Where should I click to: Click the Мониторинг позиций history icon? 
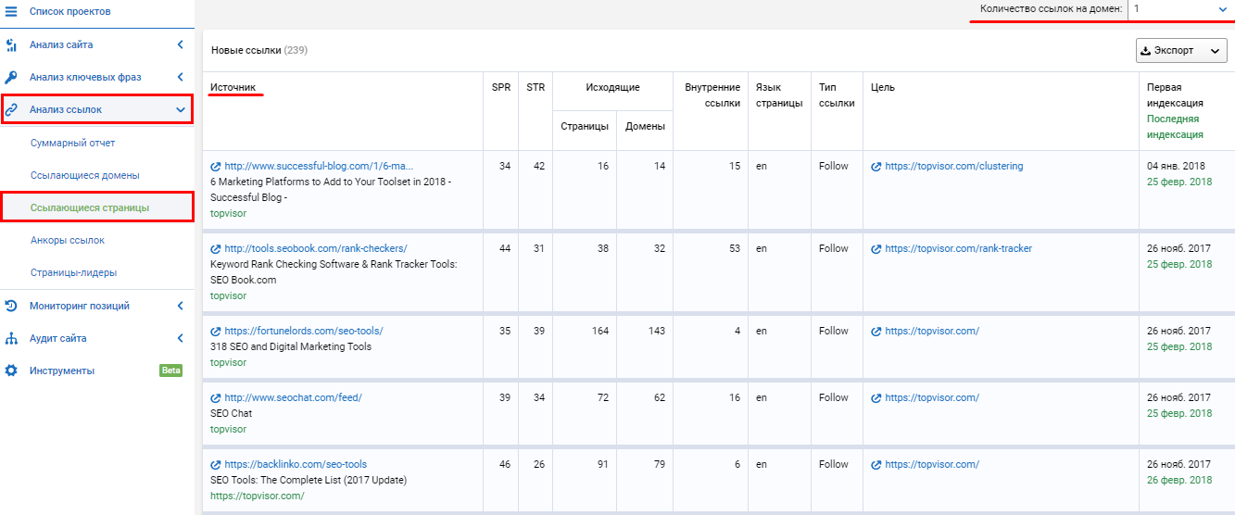tap(11, 306)
